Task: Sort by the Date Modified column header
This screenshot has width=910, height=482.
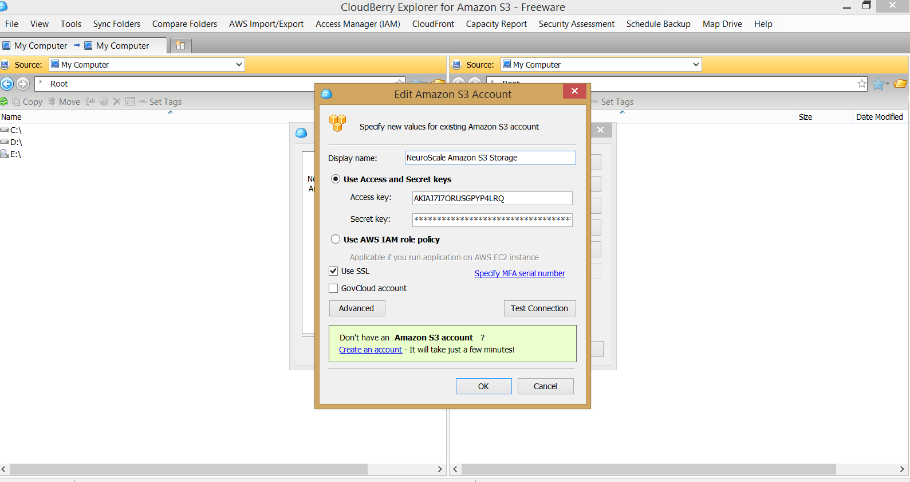Action: click(879, 117)
